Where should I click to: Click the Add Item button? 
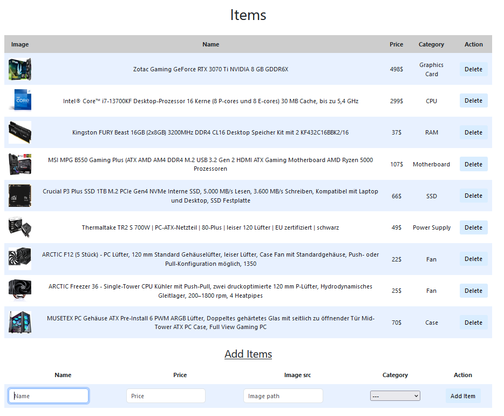[463, 396]
